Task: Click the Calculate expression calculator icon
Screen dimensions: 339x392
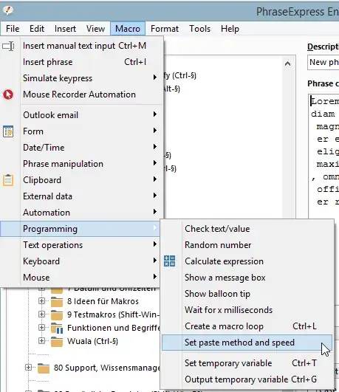Action: (169, 261)
